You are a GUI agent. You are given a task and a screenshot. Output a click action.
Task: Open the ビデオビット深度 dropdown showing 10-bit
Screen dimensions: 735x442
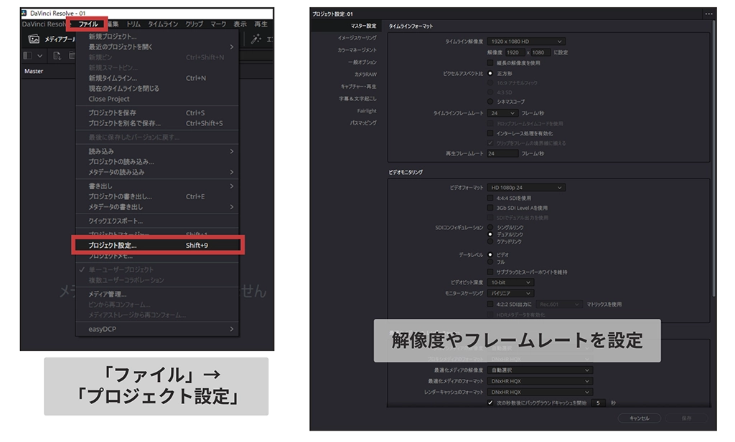[x=510, y=282]
